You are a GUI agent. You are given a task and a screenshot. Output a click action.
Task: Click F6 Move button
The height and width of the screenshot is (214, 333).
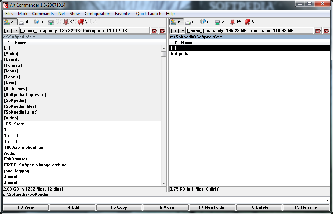(x=166, y=207)
